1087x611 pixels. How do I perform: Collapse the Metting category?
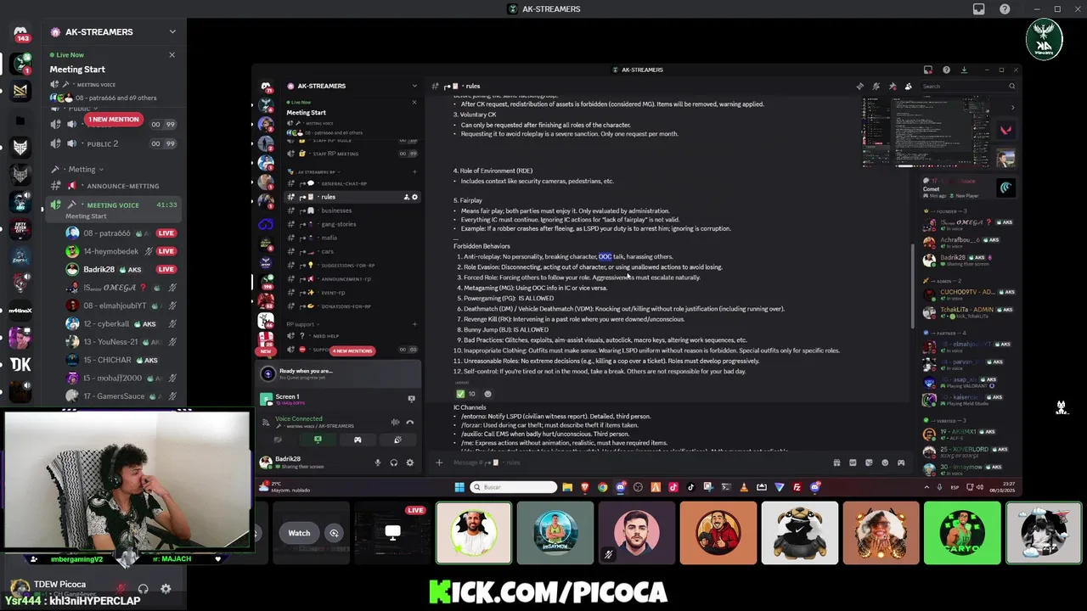coord(82,169)
